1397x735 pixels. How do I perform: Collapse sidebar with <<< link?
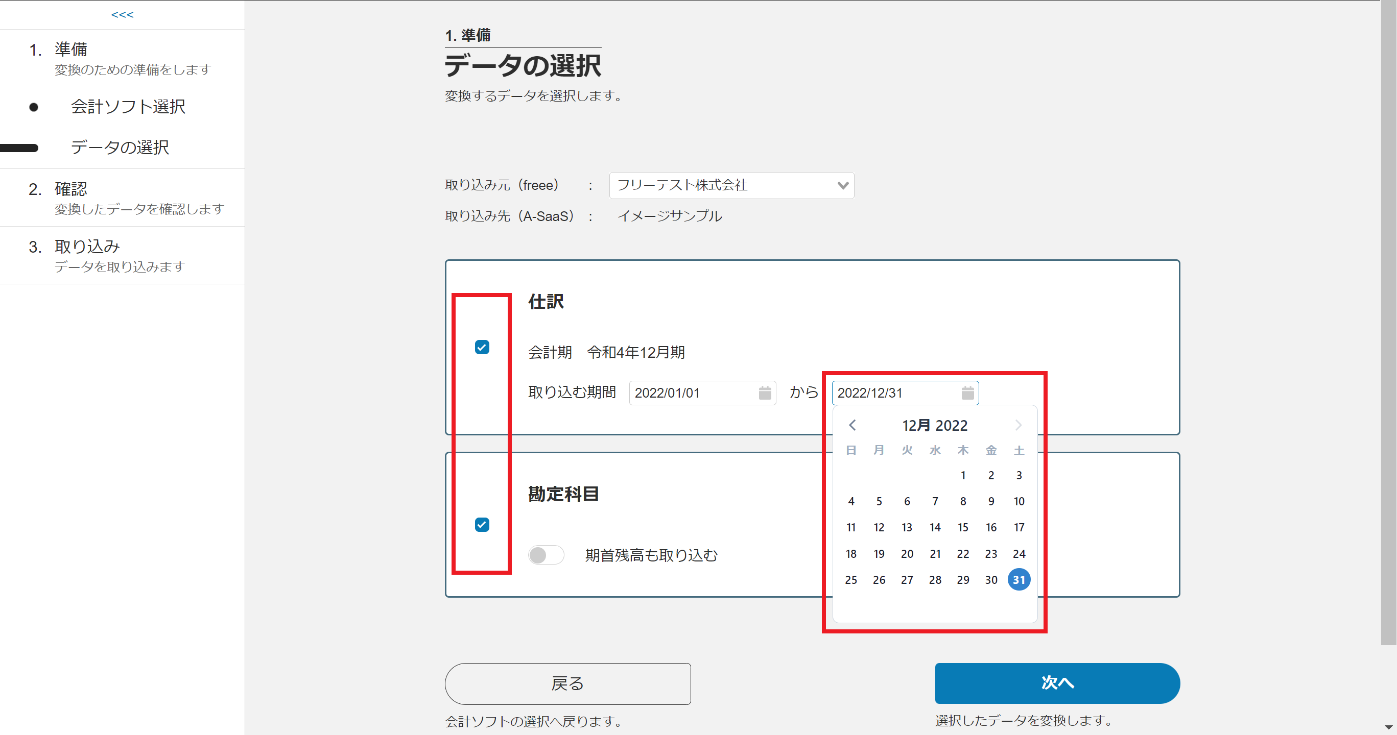122,15
